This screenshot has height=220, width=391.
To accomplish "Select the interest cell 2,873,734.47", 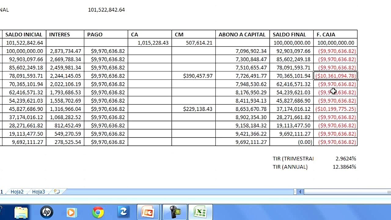I will point(65,51).
